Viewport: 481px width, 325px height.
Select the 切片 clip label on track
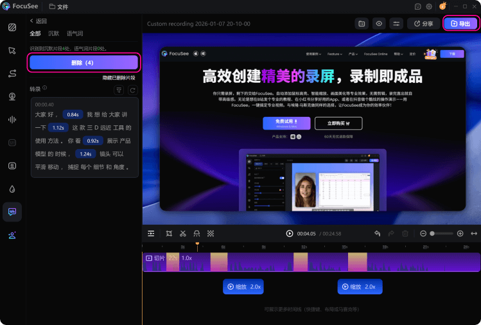155,258
